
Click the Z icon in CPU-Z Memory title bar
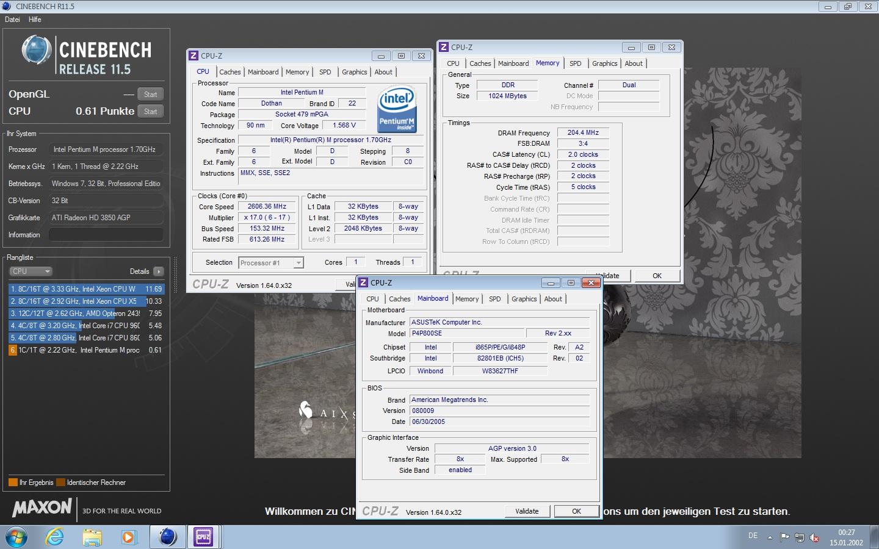click(444, 47)
